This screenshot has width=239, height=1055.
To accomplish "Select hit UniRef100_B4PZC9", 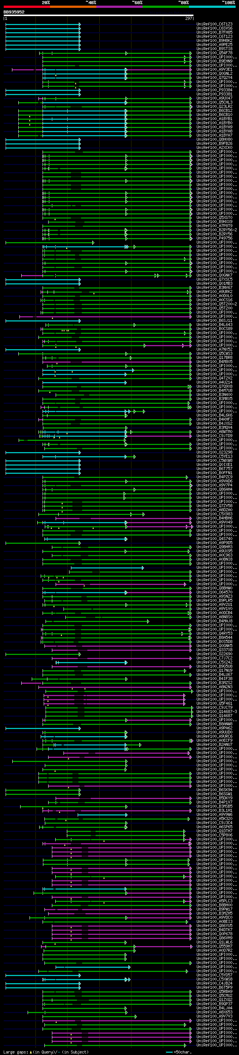I will [x=214, y=477].
